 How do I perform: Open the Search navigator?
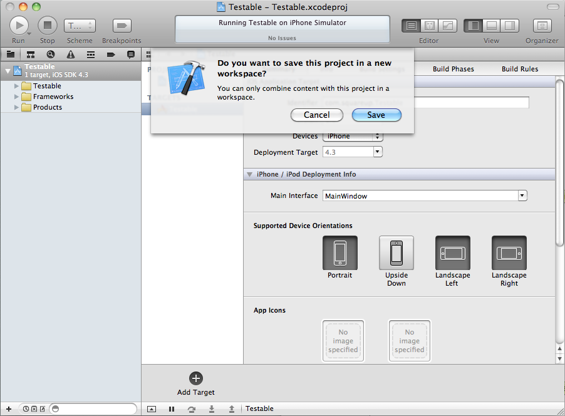(51, 55)
